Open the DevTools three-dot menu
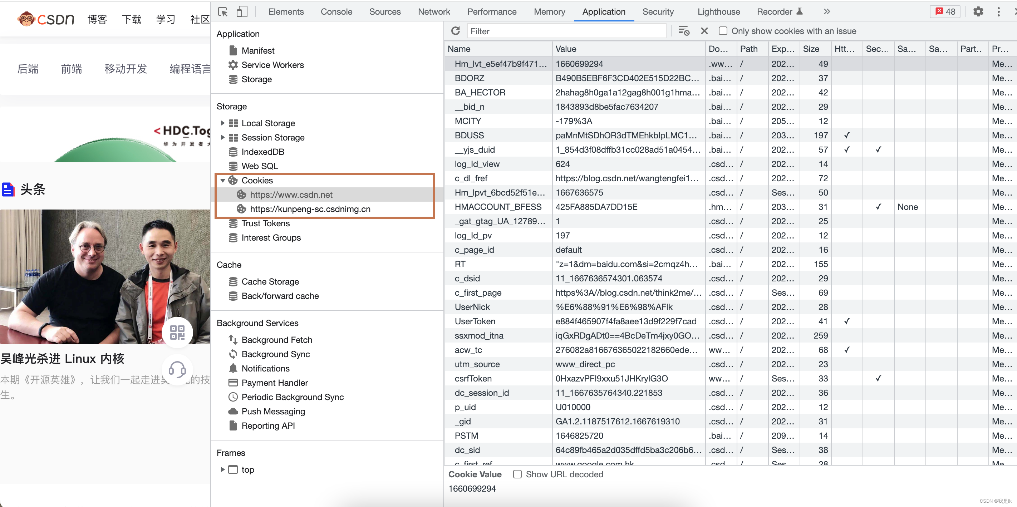This screenshot has height=507, width=1017. (x=998, y=12)
